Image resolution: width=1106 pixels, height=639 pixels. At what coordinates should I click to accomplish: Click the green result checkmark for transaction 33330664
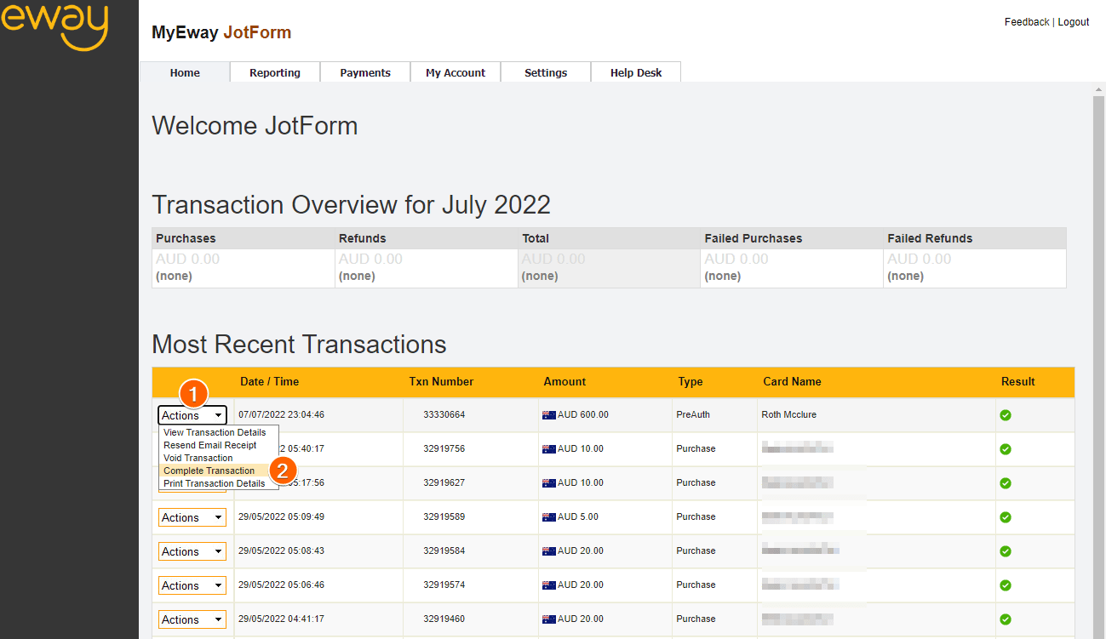click(x=1006, y=415)
